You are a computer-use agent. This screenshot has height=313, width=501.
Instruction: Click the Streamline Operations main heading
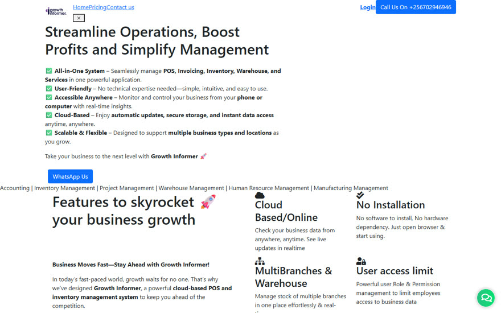tap(157, 40)
